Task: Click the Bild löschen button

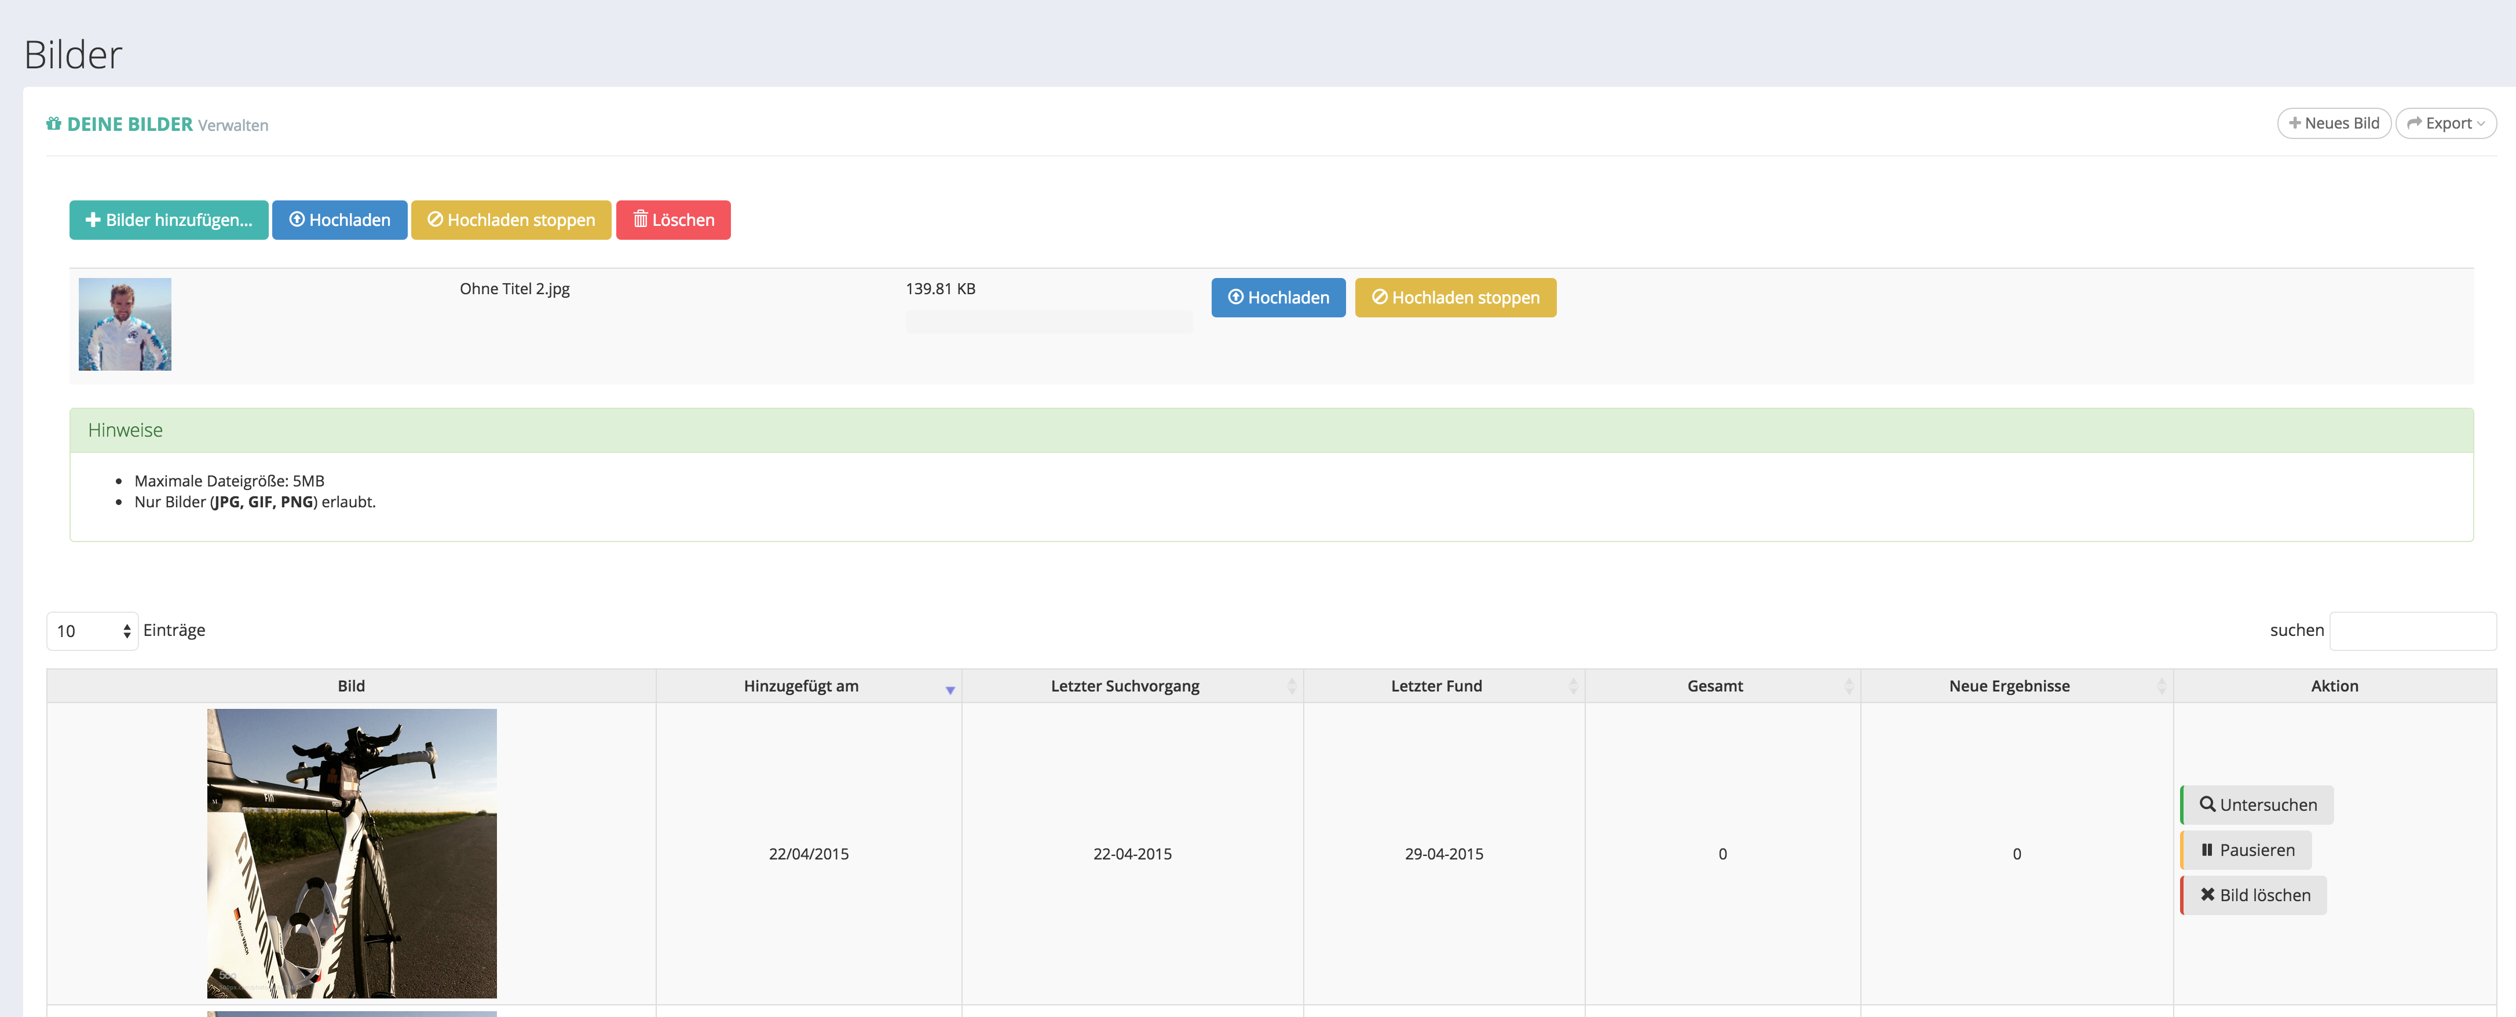Action: (x=2254, y=895)
